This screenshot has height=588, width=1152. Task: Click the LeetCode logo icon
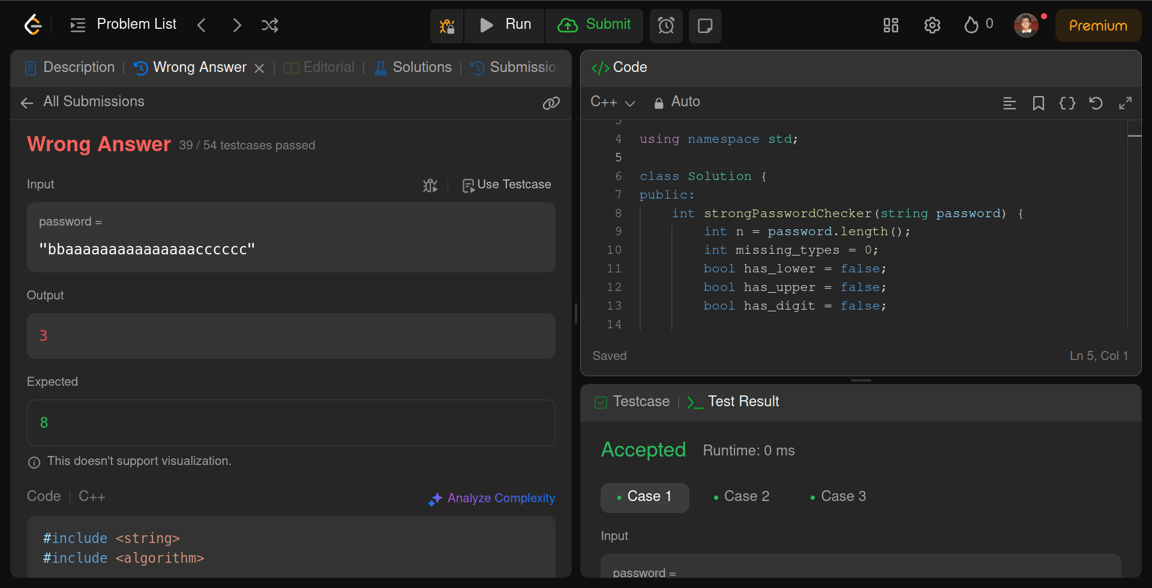pyautogui.click(x=33, y=25)
